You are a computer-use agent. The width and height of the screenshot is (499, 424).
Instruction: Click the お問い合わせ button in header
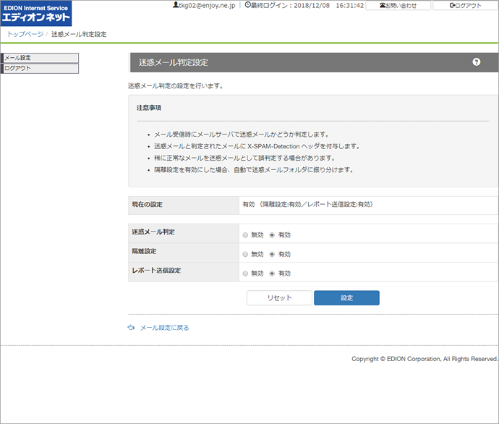click(x=398, y=5)
